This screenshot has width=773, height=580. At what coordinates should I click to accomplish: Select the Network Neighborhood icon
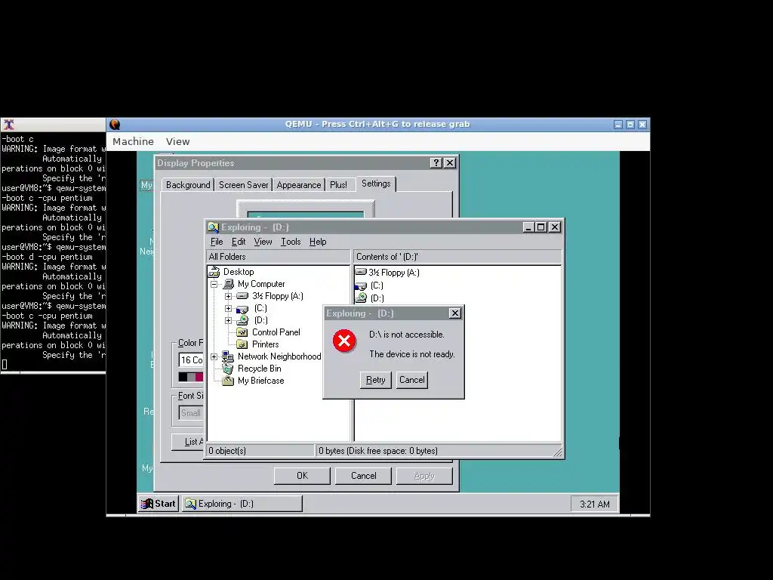tap(228, 356)
